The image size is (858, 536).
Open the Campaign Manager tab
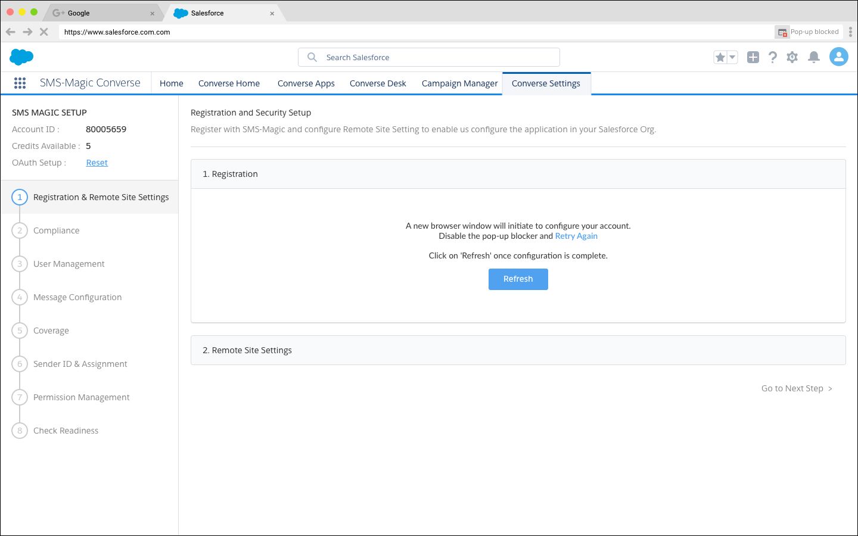coord(459,83)
